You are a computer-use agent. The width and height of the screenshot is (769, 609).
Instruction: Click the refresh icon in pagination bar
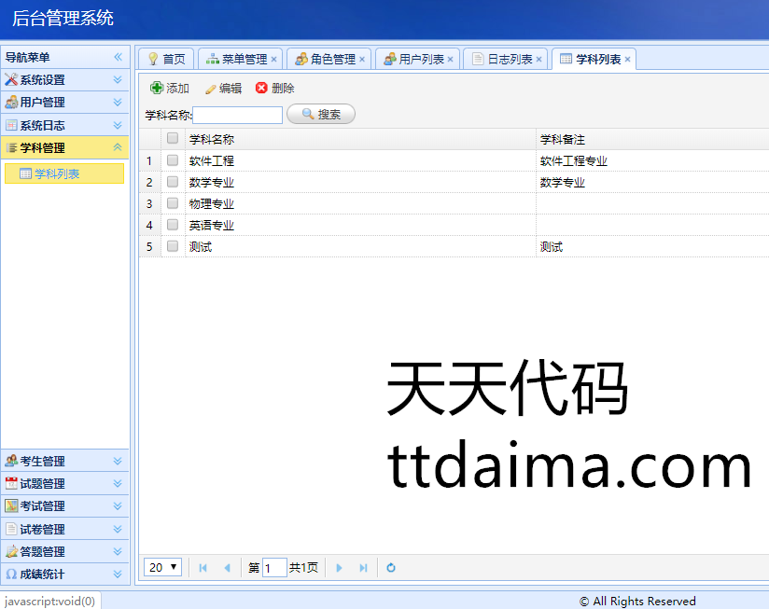click(x=391, y=568)
